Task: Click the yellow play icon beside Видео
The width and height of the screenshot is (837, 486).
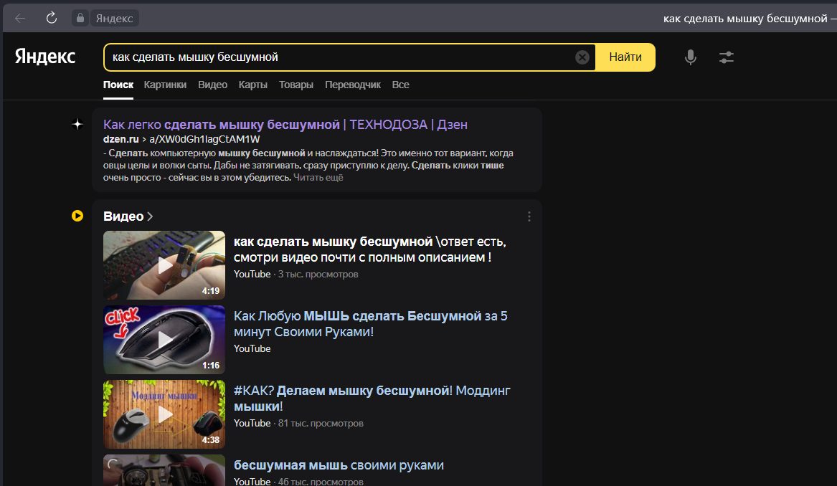Action: tap(77, 216)
